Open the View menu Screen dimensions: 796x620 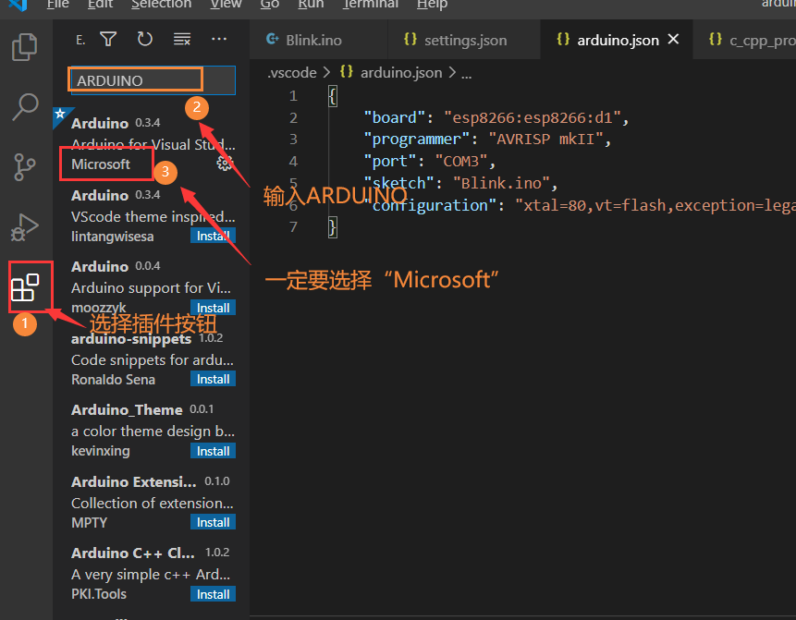[226, 5]
